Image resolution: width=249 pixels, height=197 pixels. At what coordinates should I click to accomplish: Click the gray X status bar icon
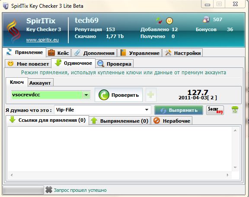[x=48, y=190]
